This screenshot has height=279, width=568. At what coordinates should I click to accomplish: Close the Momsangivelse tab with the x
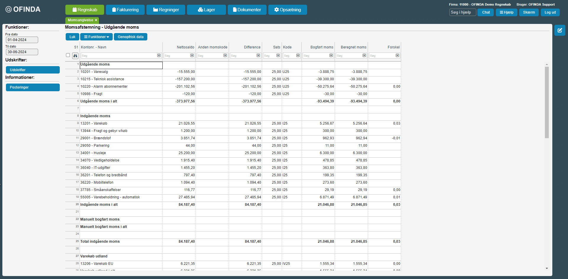click(x=96, y=20)
